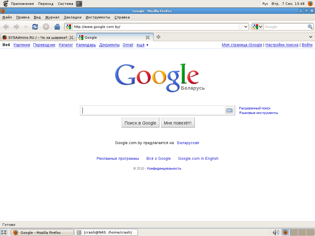The width and height of the screenshot is (315, 236).
Task: Reload the current page
Action: [35, 27]
